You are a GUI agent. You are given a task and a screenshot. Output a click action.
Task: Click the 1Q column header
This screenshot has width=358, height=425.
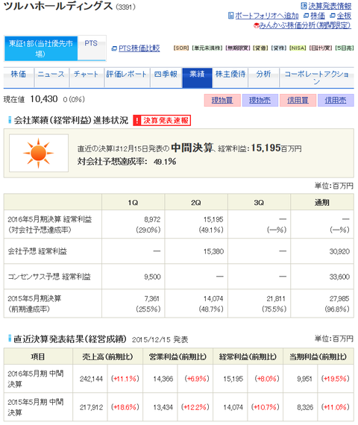134,202
